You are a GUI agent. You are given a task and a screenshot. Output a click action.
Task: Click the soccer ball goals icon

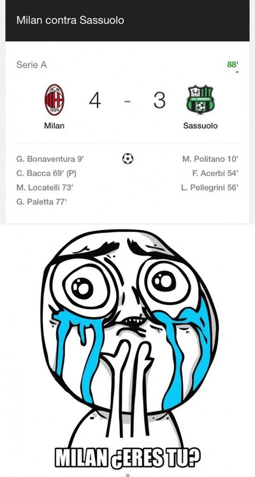pos(127,159)
